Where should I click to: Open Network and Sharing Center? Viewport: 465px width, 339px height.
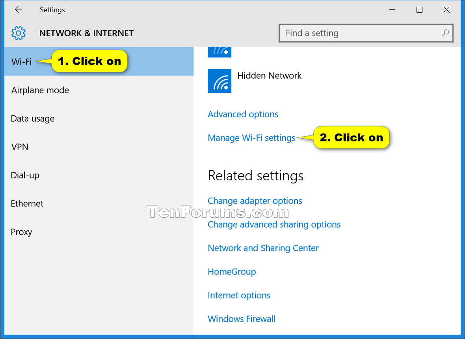(x=263, y=248)
